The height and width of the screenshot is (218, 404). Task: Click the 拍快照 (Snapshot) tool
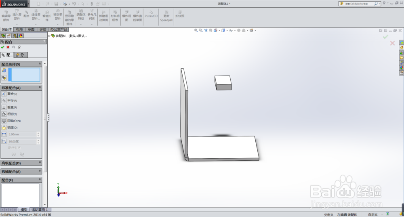point(180,14)
